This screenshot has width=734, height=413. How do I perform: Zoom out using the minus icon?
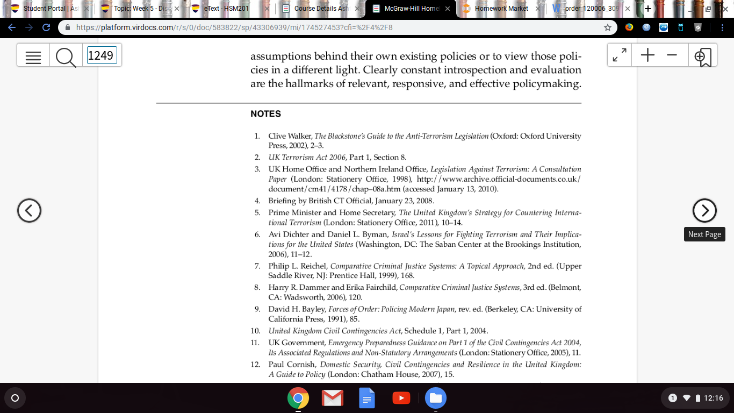672,55
